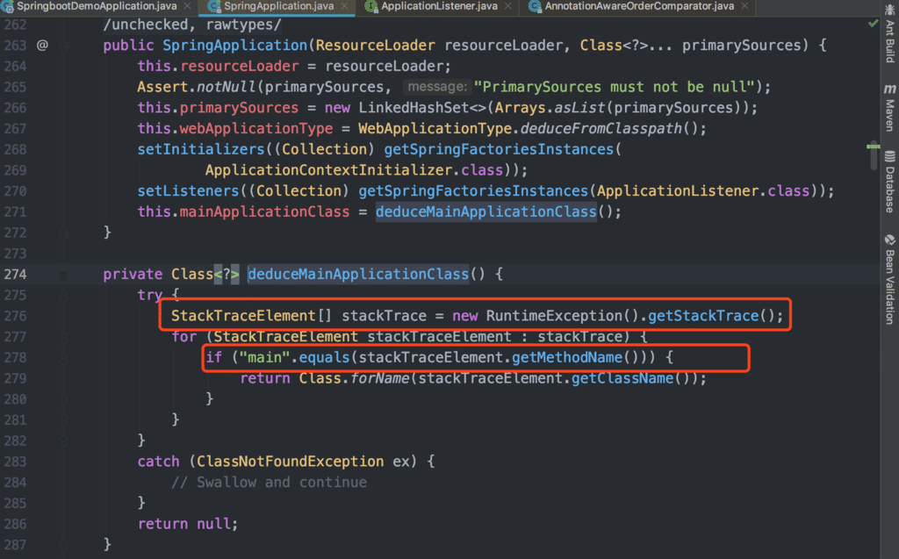Screen dimensions: 899x559
Task: Open the Database tool window
Action: pyautogui.click(x=890, y=182)
